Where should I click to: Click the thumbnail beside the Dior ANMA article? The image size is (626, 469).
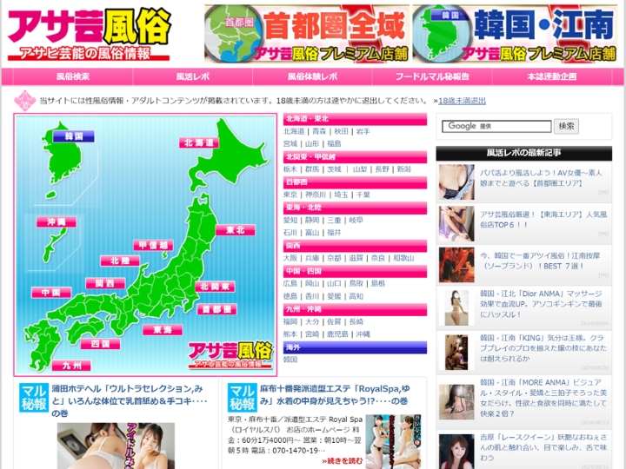[456, 307]
